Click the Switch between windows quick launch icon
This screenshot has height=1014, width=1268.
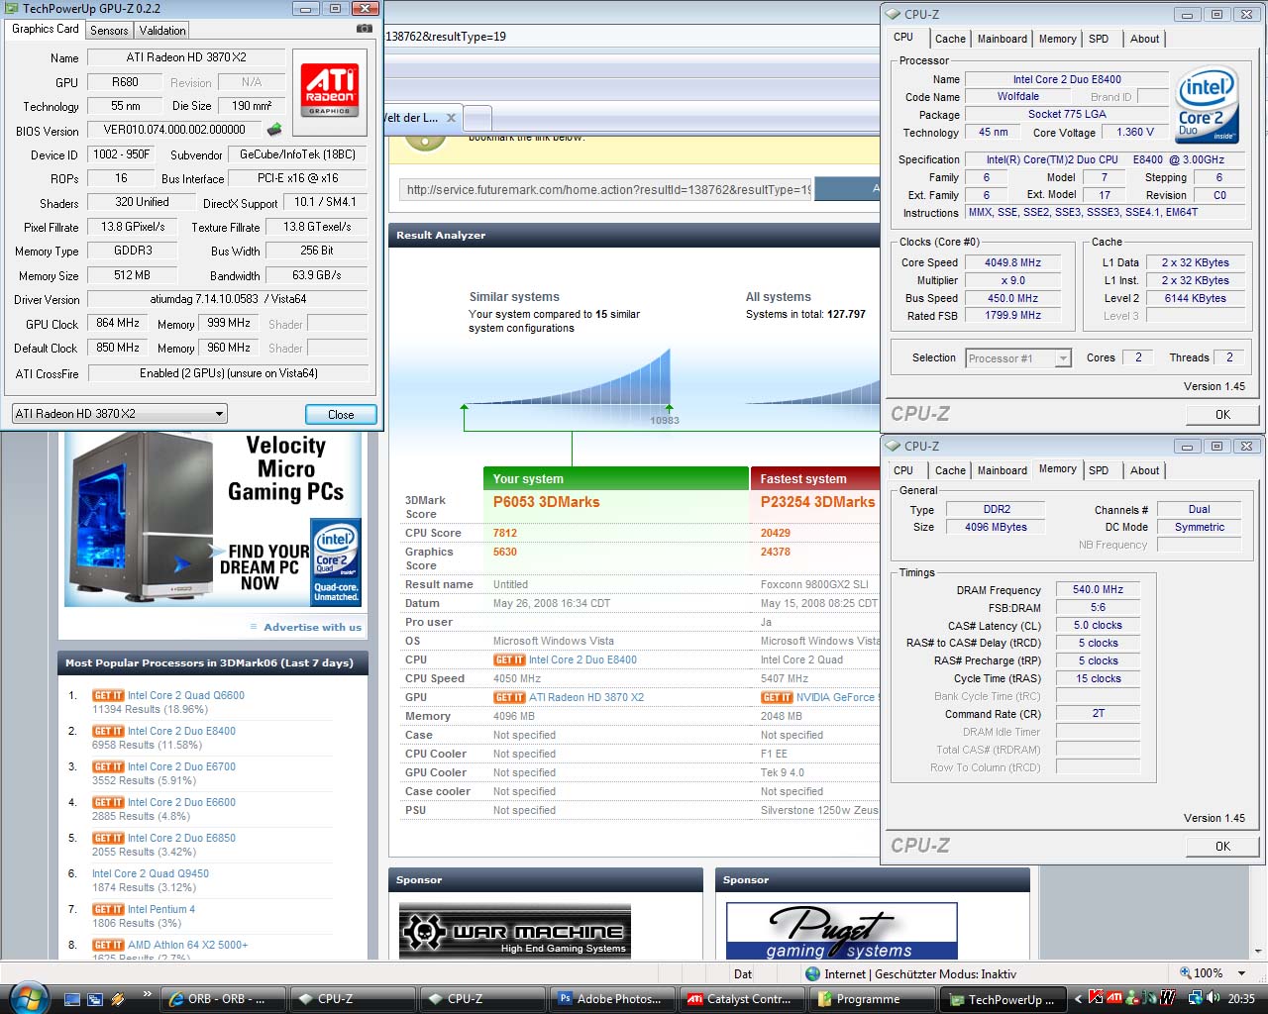point(95,999)
